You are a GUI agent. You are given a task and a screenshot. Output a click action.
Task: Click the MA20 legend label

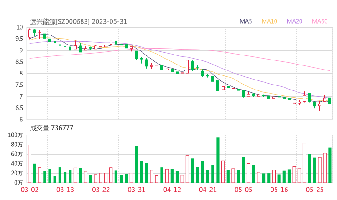(295, 21)
